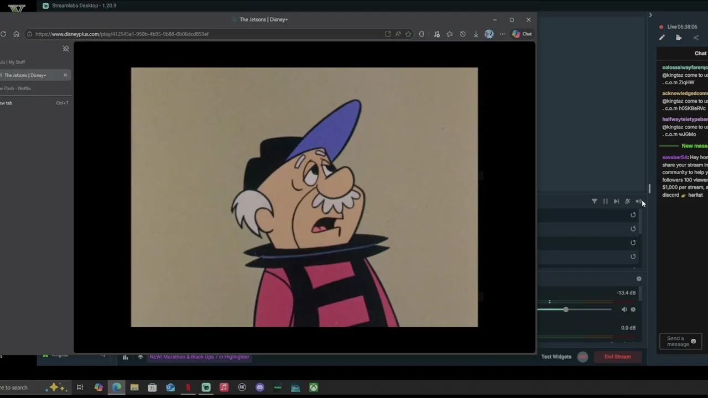The image size is (708, 398).
Task: Open Edge settings and more ellipsis
Action: coord(502,34)
